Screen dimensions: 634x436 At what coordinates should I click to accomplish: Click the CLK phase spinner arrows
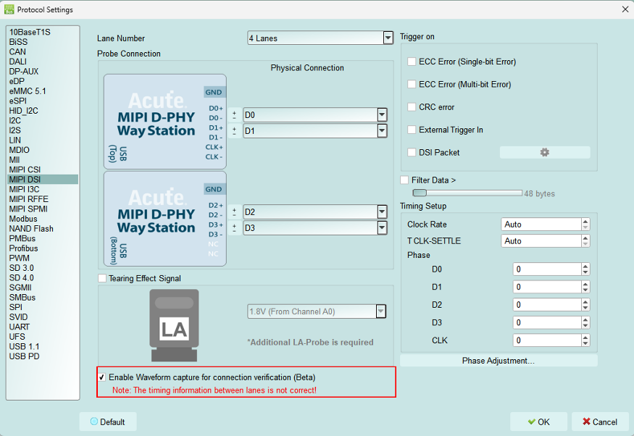(585, 340)
